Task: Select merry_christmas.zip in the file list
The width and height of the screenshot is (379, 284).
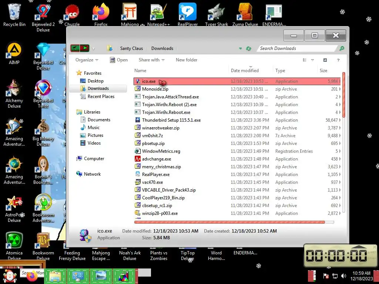Action: click(x=237, y=167)
